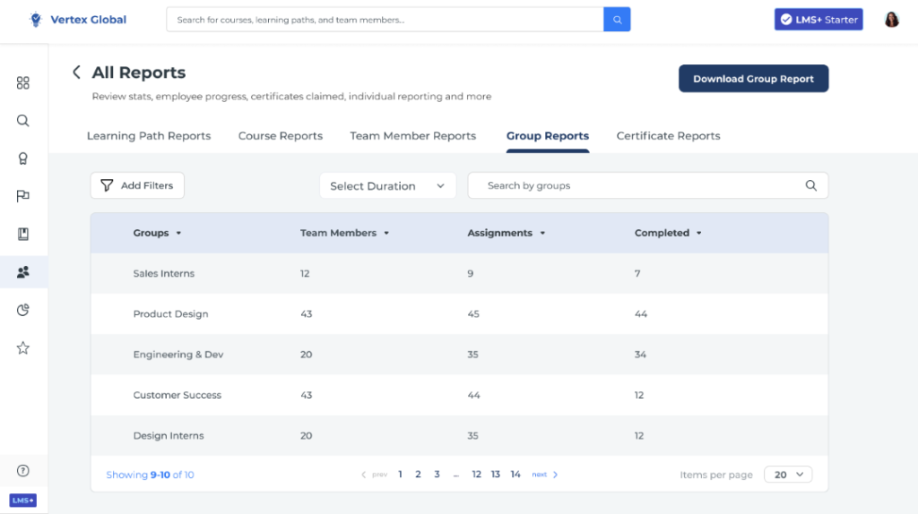Click the sidebar search magnifier icon
Screen dimensions: 918x514
click(x=23, y=121)
